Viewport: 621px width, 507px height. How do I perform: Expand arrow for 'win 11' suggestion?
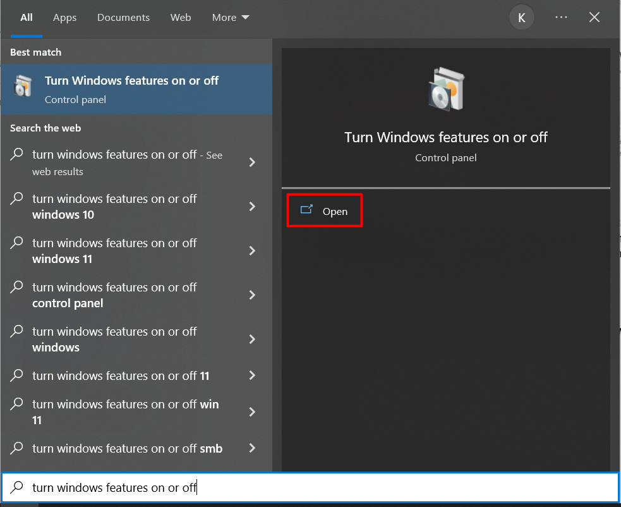pos(252,412)
